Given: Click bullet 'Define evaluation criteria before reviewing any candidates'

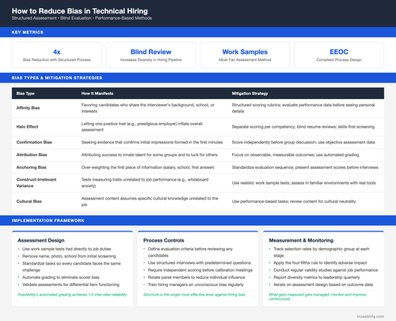Looking at the screenshot, I should click(x=190, y=252).
